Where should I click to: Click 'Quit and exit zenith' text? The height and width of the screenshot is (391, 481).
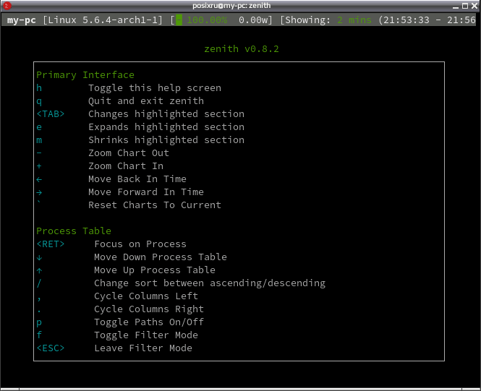146,100
